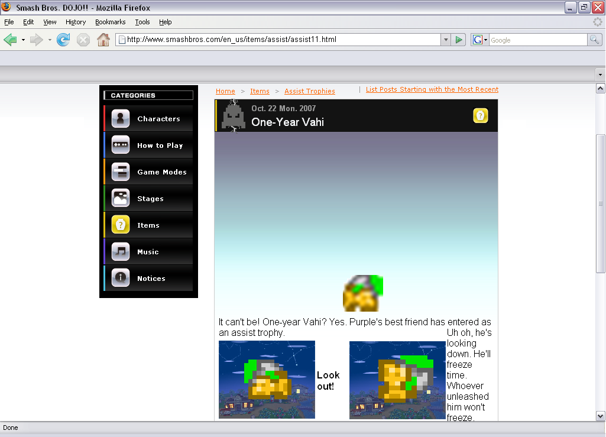
Task: Open the File menu
Action: coord(9,22)
